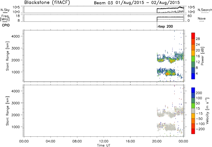The image size is (212, 147).
Task: Click the 'Freq. [MHz]' axis label
Action: point(5,18)
